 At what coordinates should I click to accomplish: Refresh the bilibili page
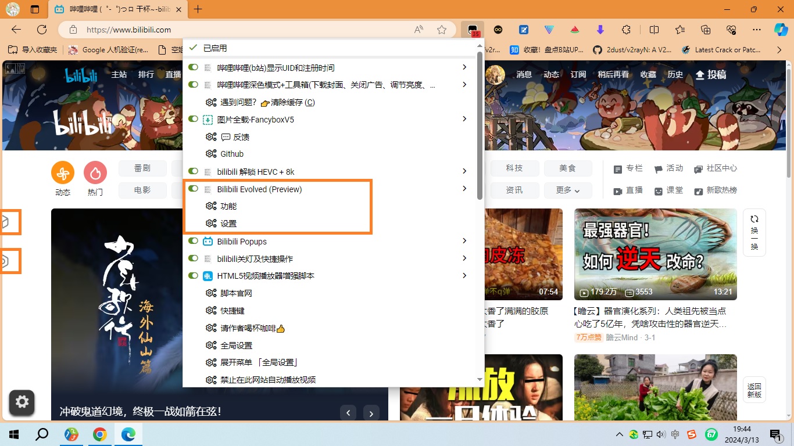pos(42,30)
